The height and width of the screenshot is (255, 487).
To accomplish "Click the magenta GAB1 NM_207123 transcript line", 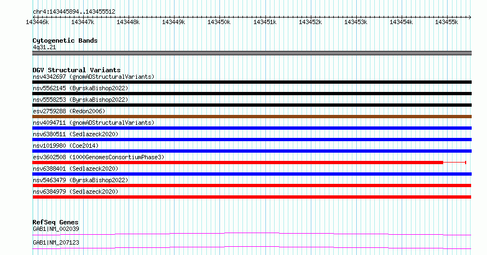I will click(x=252, y=247).
